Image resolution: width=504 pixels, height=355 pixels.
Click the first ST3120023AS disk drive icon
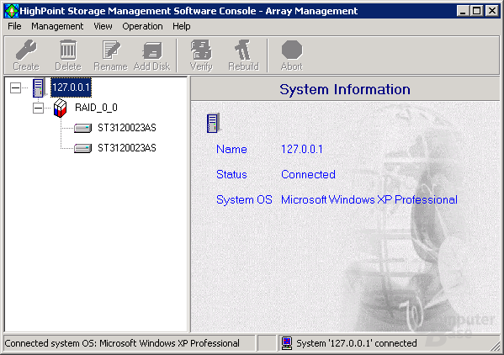pyautogui.click(x=82, y=128)
